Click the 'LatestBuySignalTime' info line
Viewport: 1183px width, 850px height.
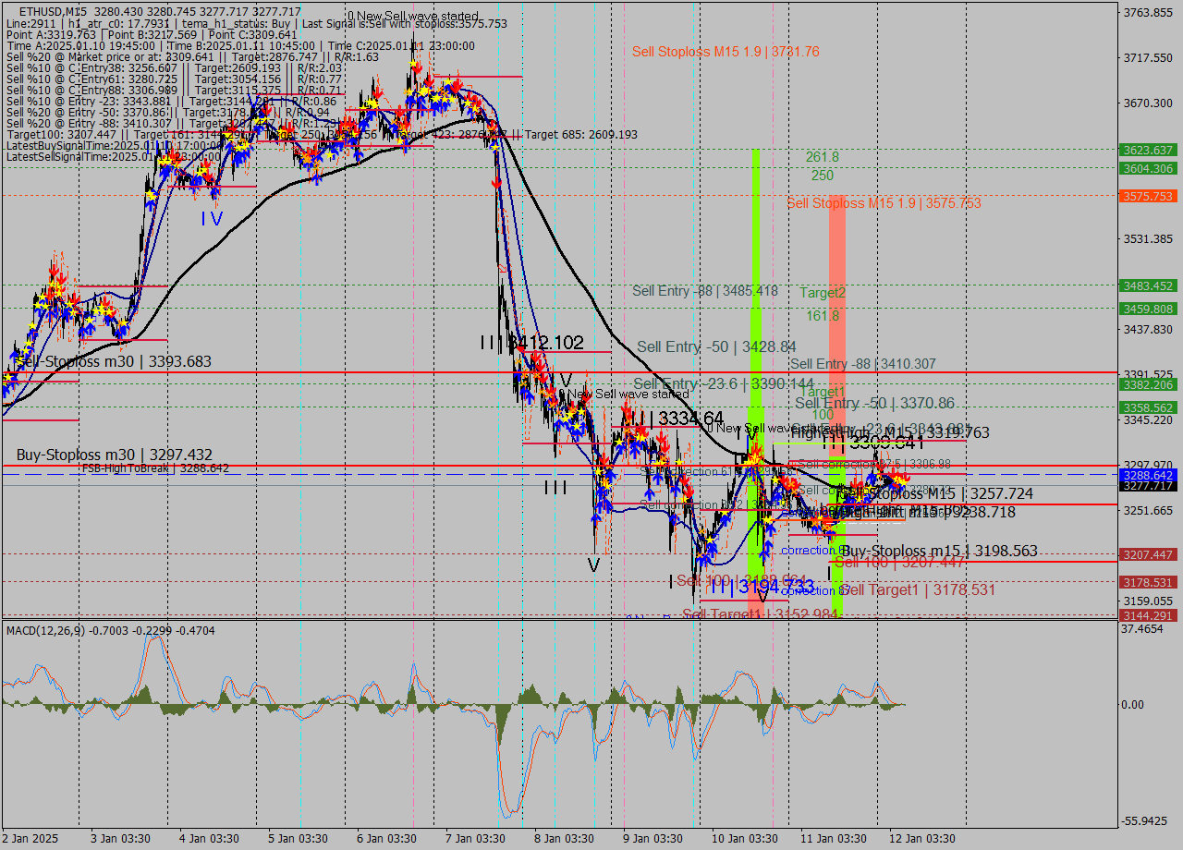[x=114, y=145]
